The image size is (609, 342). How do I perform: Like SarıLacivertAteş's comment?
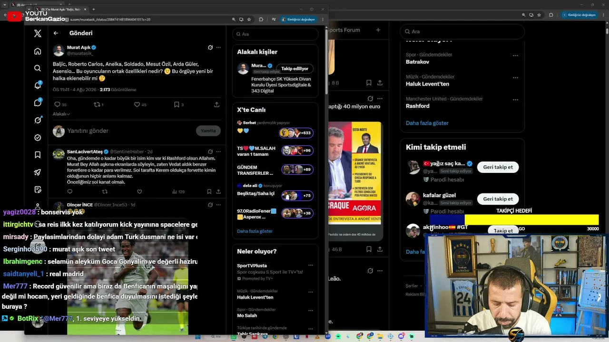pyautogui.click(x=139, y=191)
